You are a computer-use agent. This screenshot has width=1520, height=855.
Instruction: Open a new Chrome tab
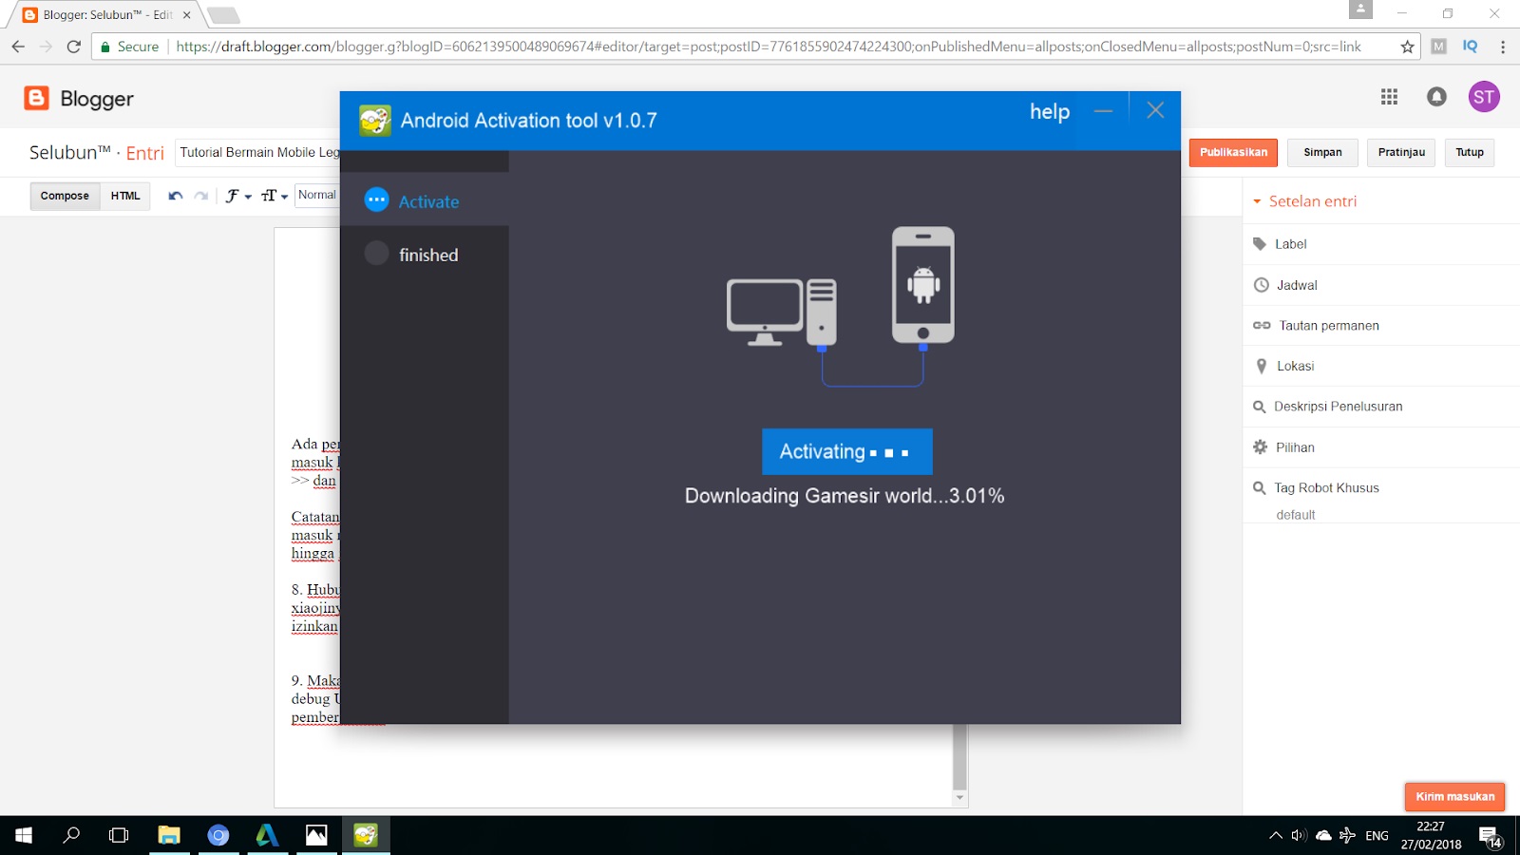point(223,15)
